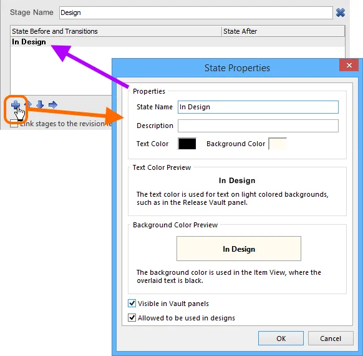Viewport: 363px width, 356px height.
Task: Delete stage using blue X icon
Action: 341,12
